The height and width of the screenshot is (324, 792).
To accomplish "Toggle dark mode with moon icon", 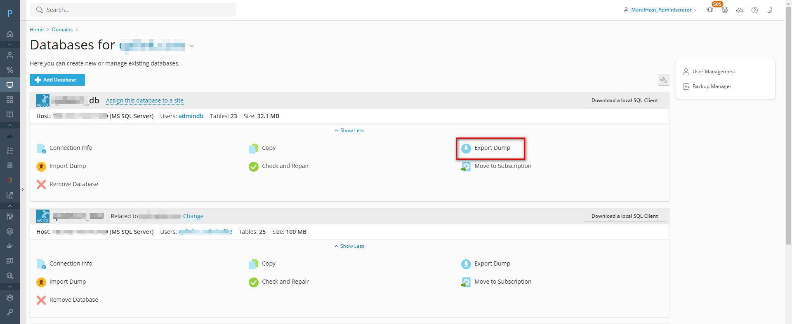I will click(x=769, y=10).
